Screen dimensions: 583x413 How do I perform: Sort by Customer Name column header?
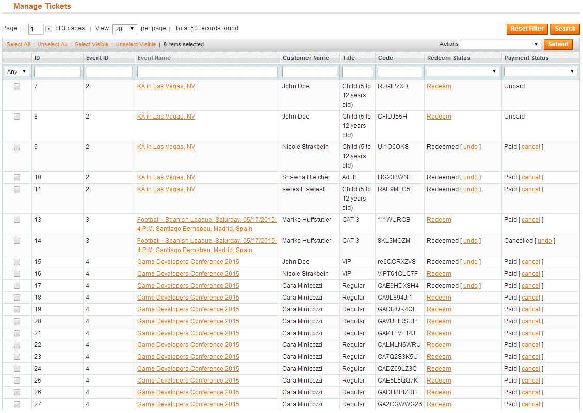305,58
